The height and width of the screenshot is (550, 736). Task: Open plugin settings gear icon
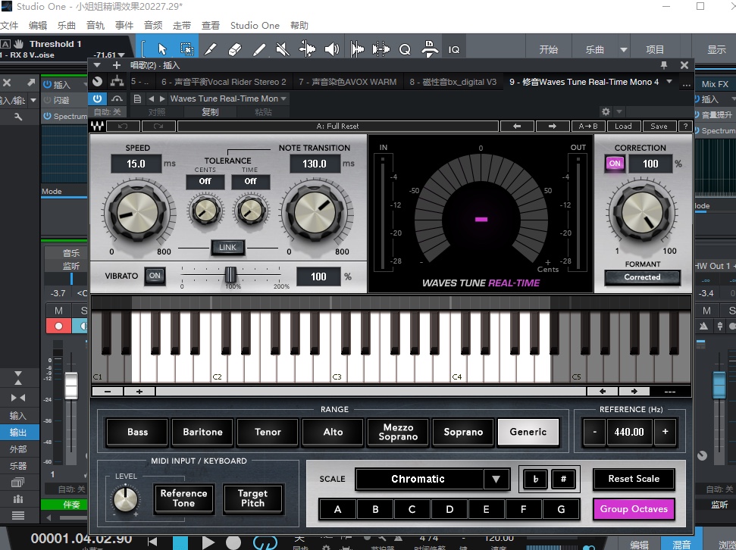tap(606, 111)
